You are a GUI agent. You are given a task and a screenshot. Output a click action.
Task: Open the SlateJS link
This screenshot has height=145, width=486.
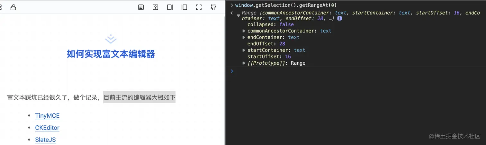tap(45, 140)
